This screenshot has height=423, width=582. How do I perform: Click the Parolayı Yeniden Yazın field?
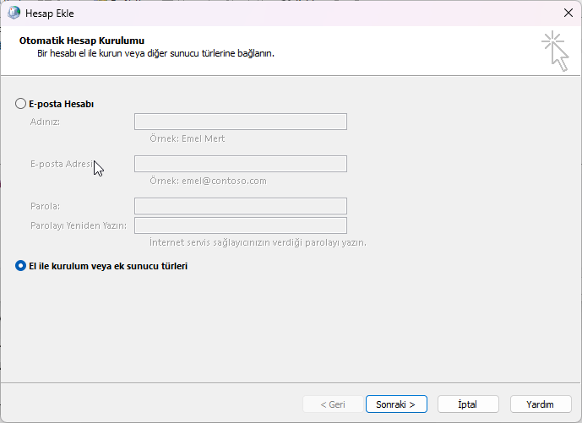[241, 225]
